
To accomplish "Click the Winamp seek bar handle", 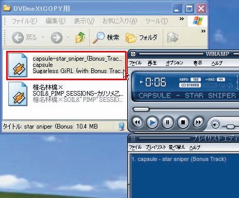I will (141, 109).
